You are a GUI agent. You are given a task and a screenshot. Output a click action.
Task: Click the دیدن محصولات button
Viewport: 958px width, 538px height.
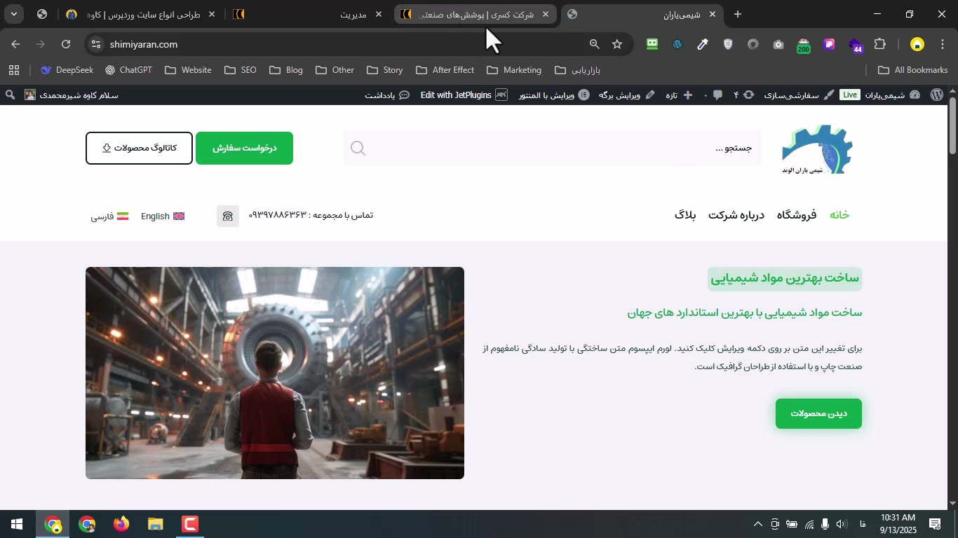coord(818,413)
